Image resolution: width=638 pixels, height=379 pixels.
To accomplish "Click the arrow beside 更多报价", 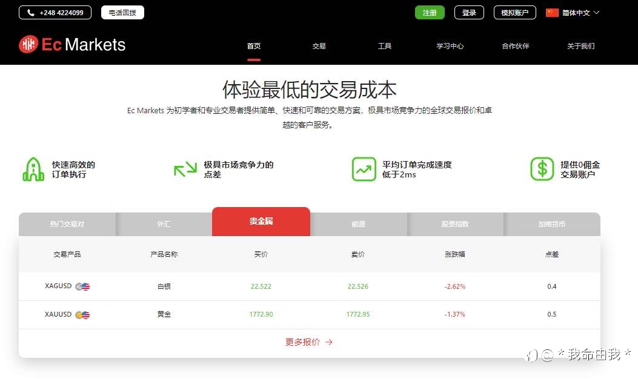I will 329,343.
